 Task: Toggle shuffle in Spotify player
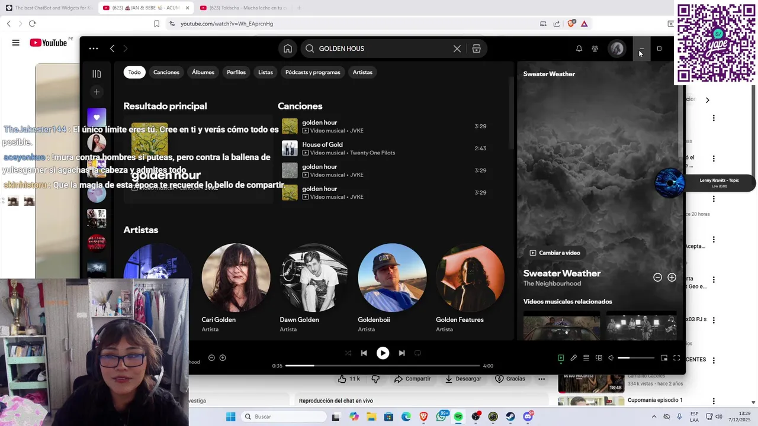pyautogui.click(x=348, y=353)
